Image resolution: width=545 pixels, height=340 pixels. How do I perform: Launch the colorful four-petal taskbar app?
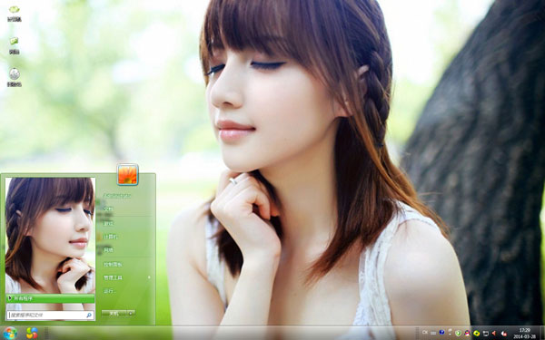[x=32, y=333]
